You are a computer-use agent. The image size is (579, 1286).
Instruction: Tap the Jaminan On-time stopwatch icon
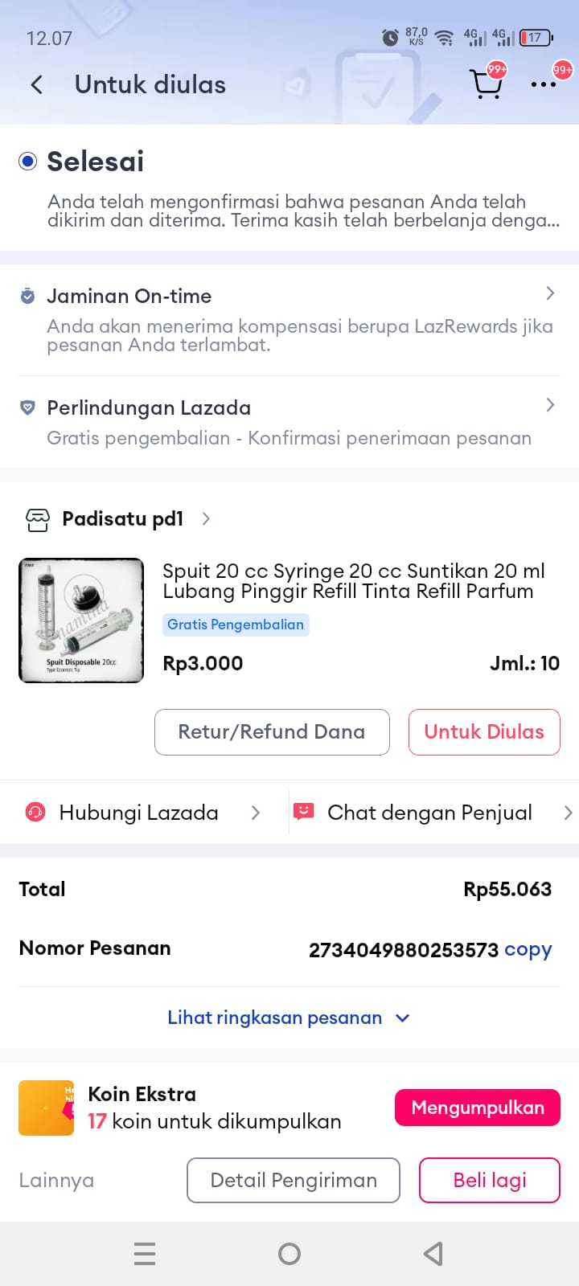tap(27, 297)
